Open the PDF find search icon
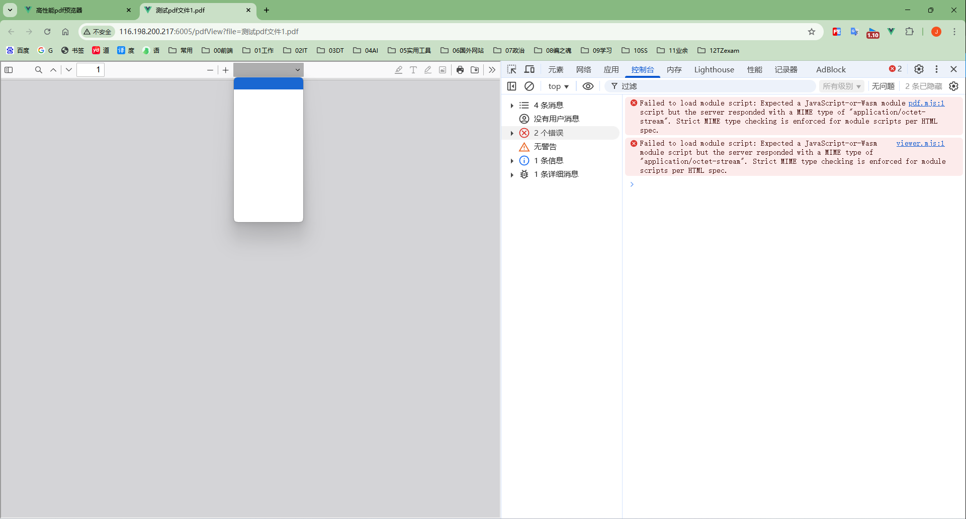966x519 pixels. click(38, 70)
